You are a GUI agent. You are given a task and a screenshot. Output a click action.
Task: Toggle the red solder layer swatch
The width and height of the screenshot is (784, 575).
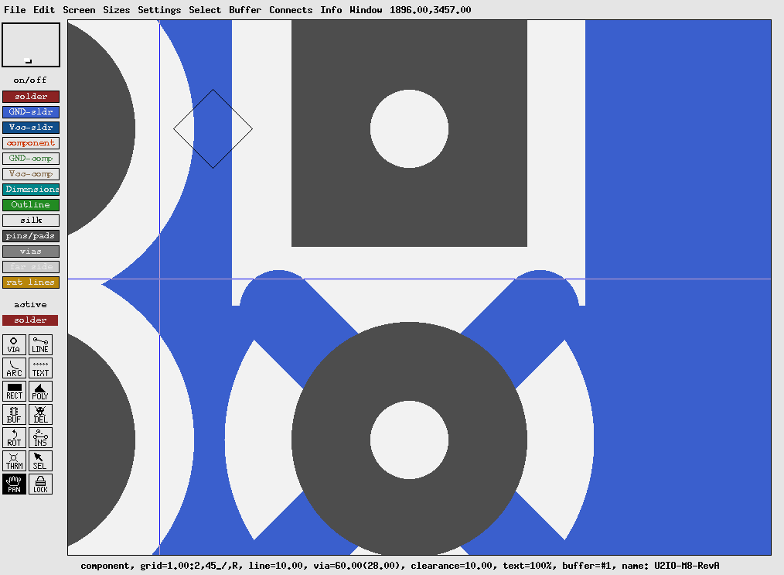click(31, 97)
